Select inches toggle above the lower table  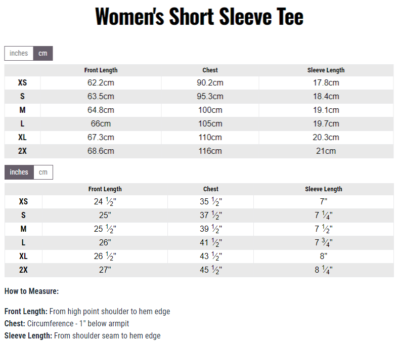[x=19, y=172]
